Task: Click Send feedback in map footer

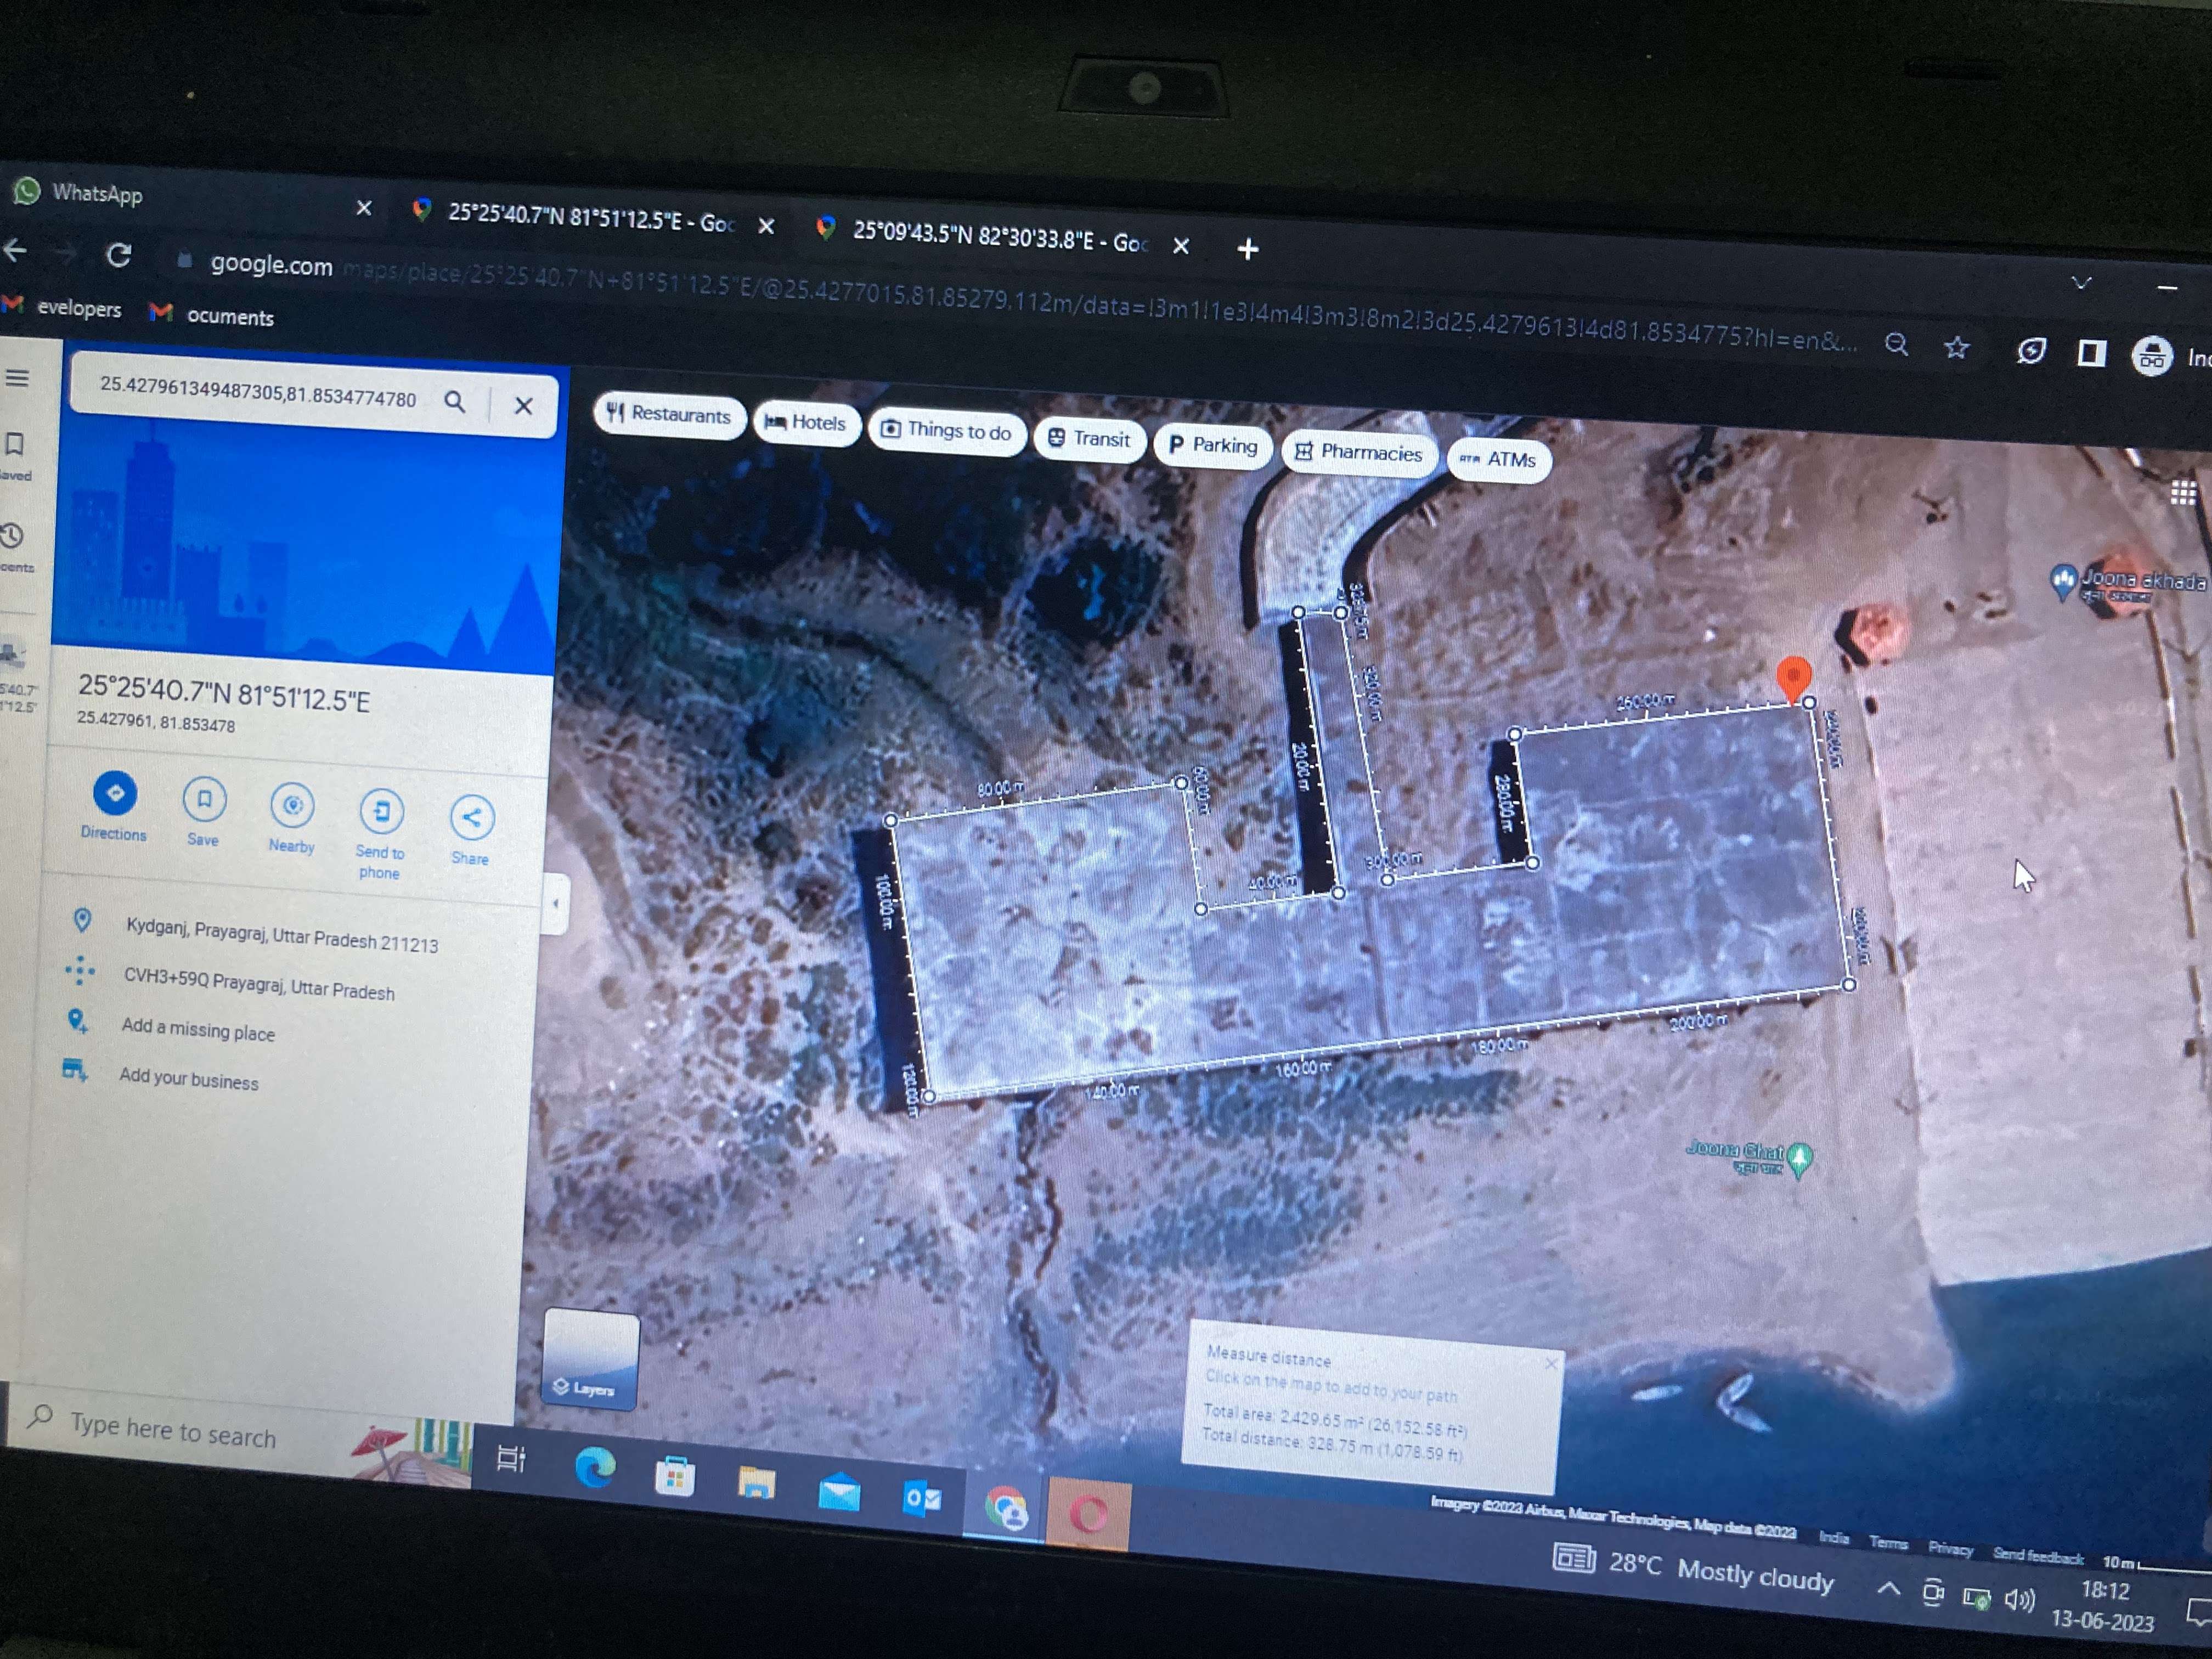Action: pos(2037,1556)
